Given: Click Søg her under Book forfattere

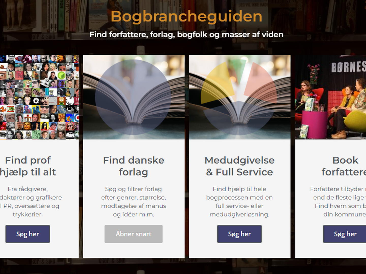Looking at the screenshot, I should (345, 234).
